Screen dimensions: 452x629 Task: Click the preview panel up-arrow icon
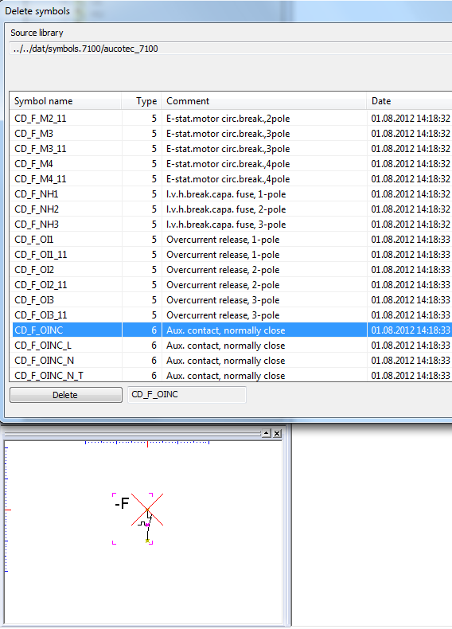pos(266,433)
